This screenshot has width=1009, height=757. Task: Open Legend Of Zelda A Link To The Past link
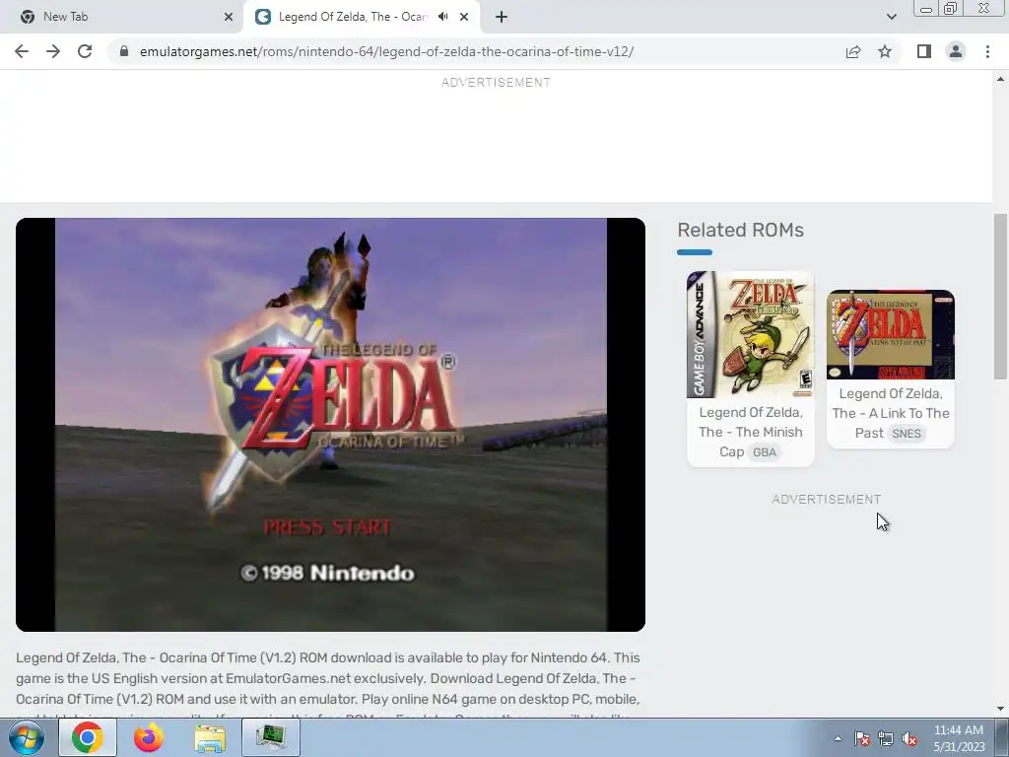(x=891, y=413)
